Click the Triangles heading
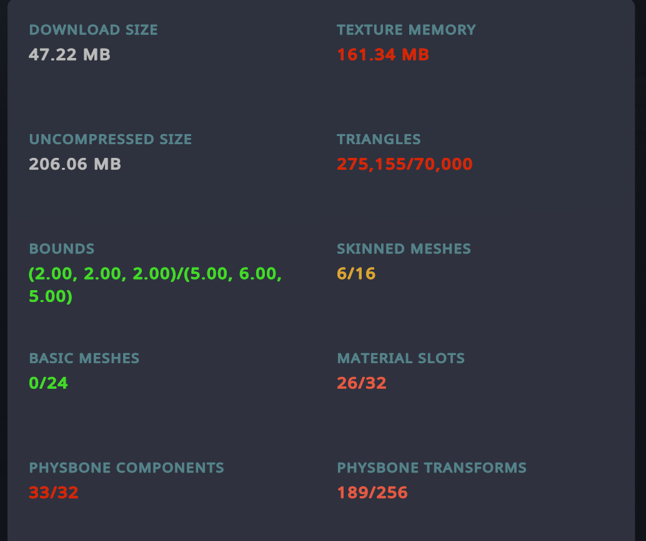Image resolution: width=646 pixels, height=541 pixels. 379,139
